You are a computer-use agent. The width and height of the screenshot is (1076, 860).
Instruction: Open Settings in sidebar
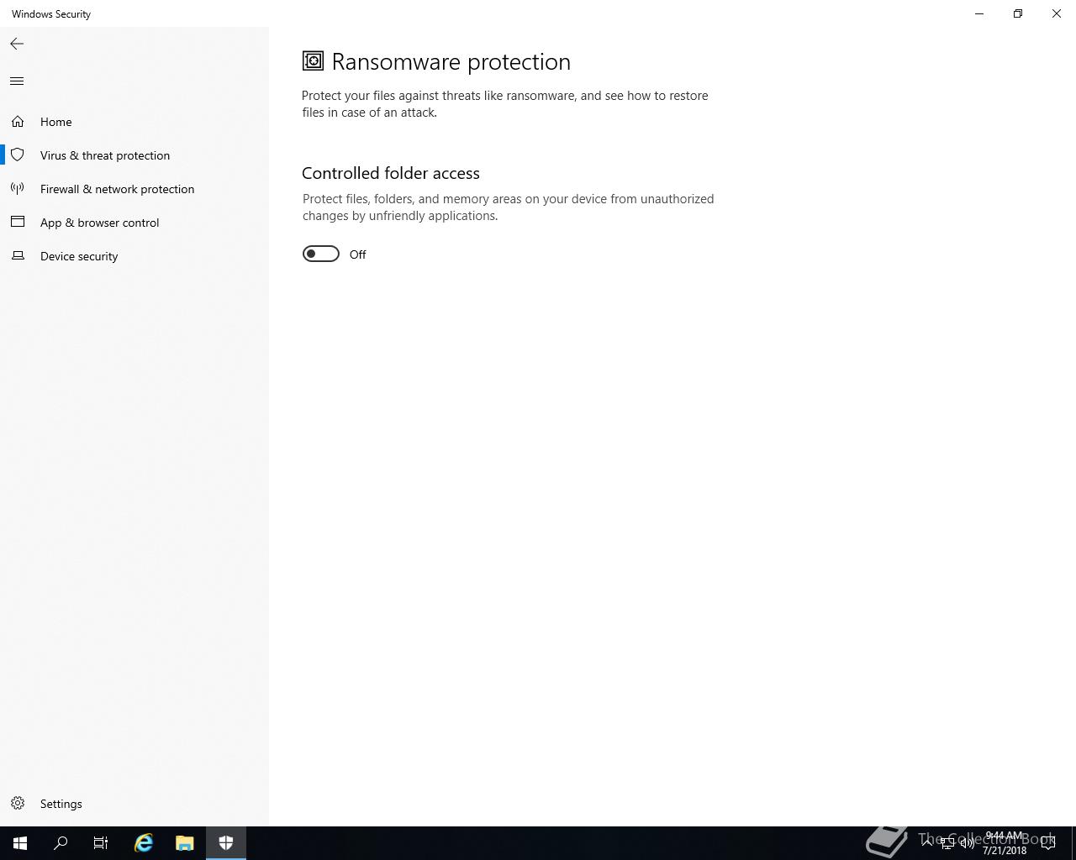coord(61,804)
